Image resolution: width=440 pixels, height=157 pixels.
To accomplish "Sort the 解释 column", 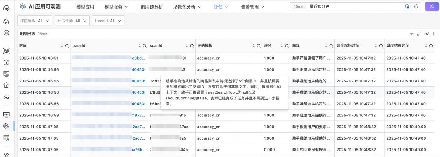I will tap(326, 45).
